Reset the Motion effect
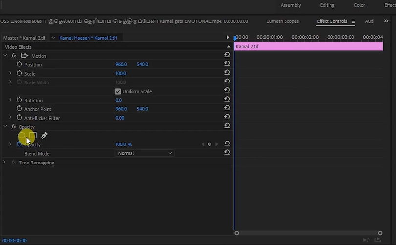Image resolution: width=396 pixels, height=245 pixels. [x=227, y=55]
